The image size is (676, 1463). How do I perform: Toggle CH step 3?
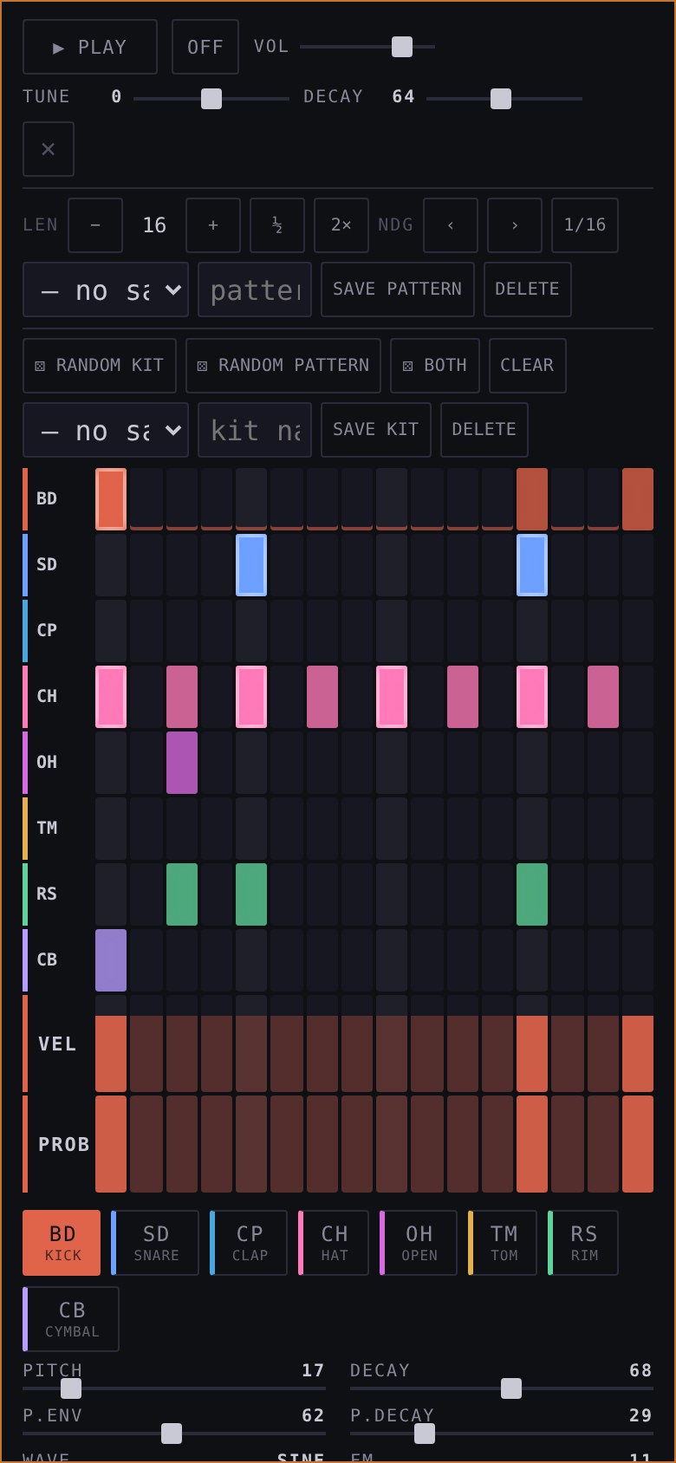182,697
